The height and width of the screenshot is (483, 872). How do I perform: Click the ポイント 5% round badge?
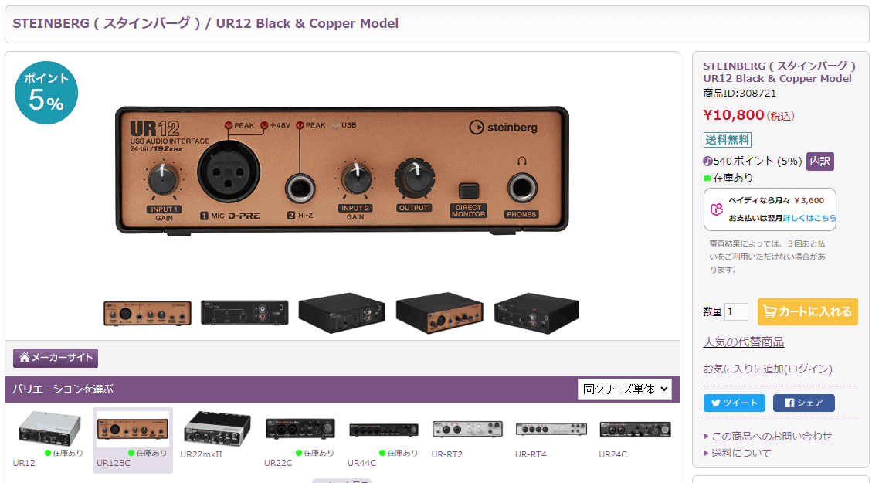[46, 93]
